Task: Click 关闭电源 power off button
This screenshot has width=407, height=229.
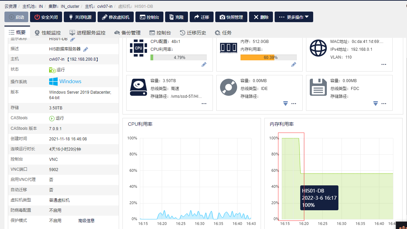Action: coord(80,17)
